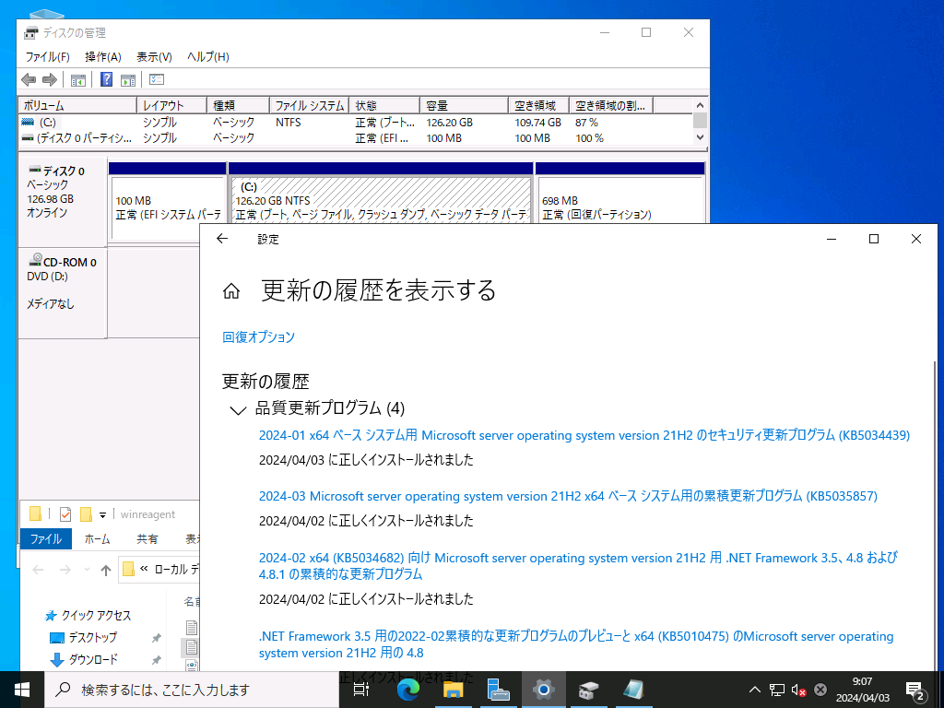Collapse the 品質更新プログラム (4) section
944x708 pixels.
(237, 409)
